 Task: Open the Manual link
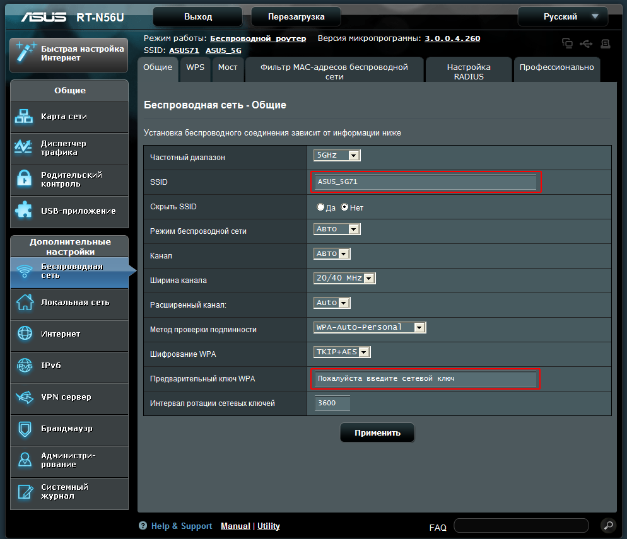coord(235,526)
